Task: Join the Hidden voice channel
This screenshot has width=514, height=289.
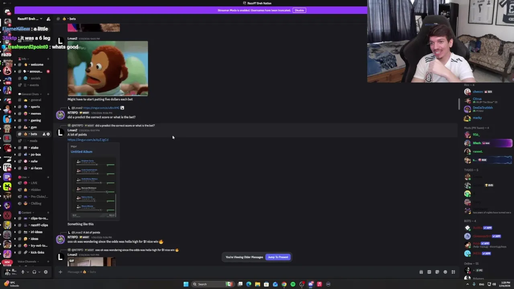Action: tap(34, 190)
